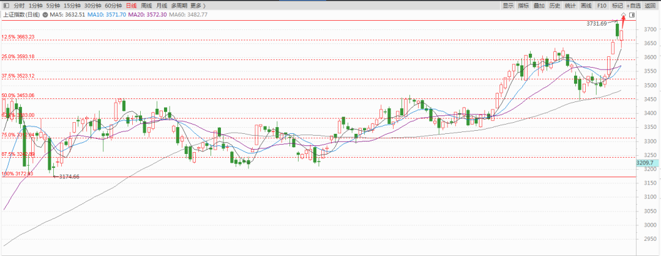
Task: Switch to the 分时 intraday tab
Action: click(x=19, y=5)
